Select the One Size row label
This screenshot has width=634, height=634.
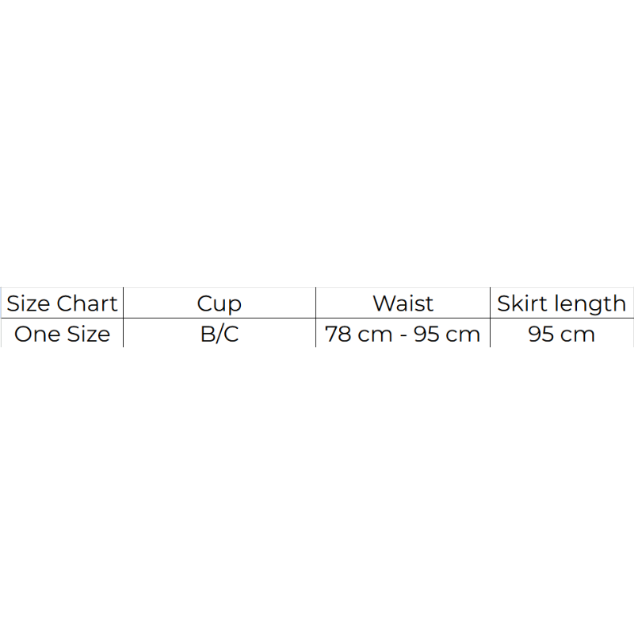point(62,333)
